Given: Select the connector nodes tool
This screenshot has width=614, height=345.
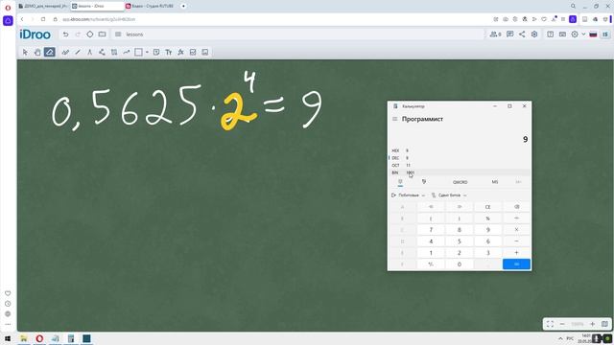Looking at the screenshot, I should click(x=102, y=52).
